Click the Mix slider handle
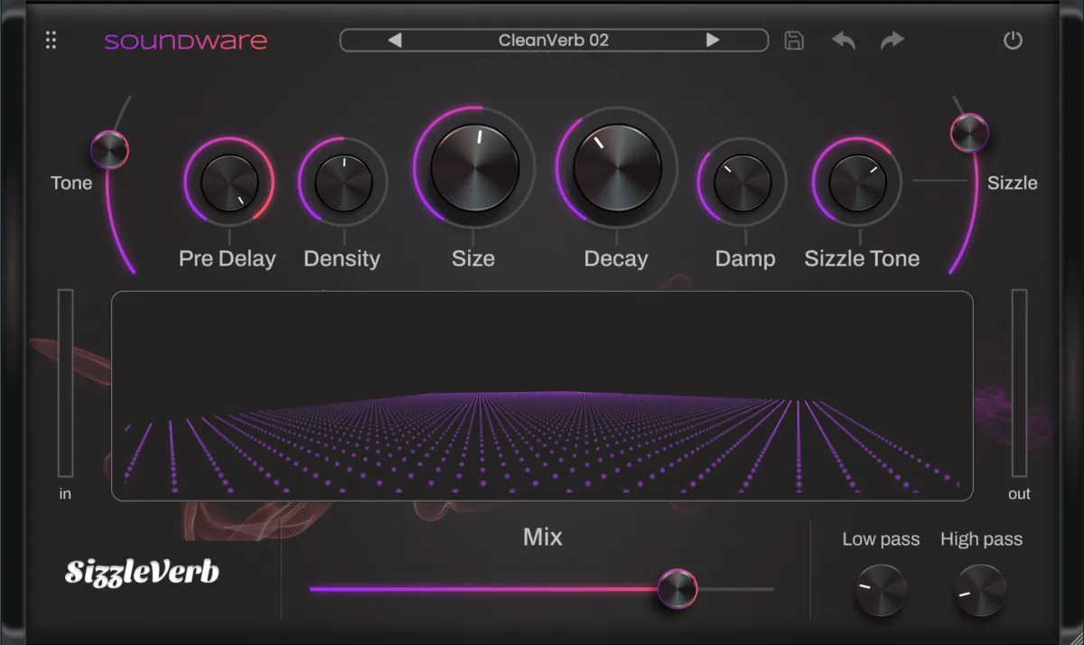The image size is (1084, 645). pyautogui.click(x=677, y=589)
